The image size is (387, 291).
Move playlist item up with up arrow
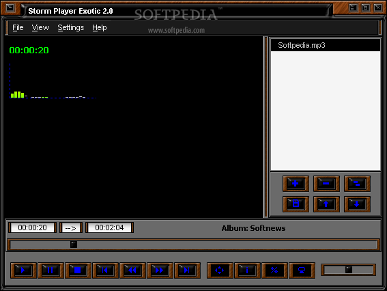(326, 204)
